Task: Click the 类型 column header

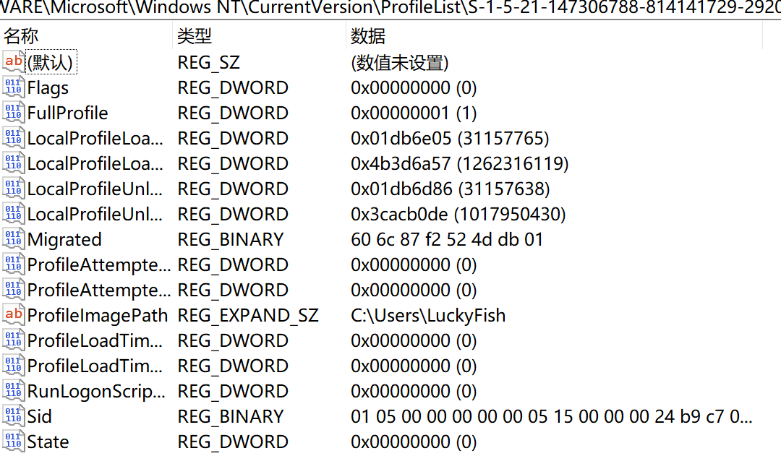Action: coord(195,36)
